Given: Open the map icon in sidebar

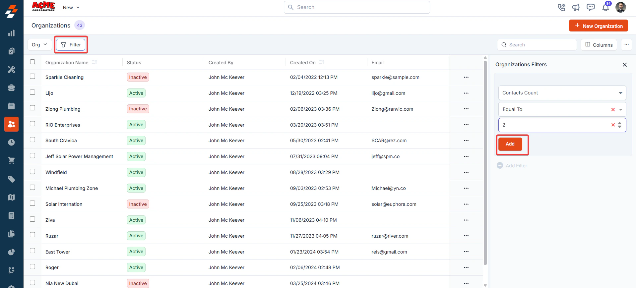Looking at the screenshot, I should [11, 198].
